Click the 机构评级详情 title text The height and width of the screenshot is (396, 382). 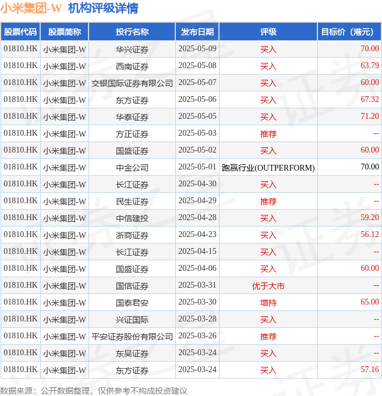[x=103, y=8]
